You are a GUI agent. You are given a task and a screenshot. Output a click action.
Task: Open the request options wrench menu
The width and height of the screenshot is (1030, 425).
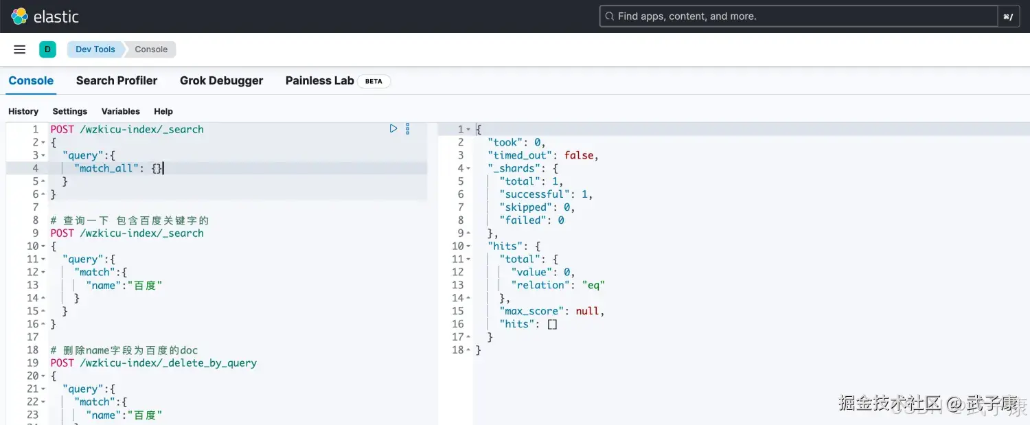point(408,128)
